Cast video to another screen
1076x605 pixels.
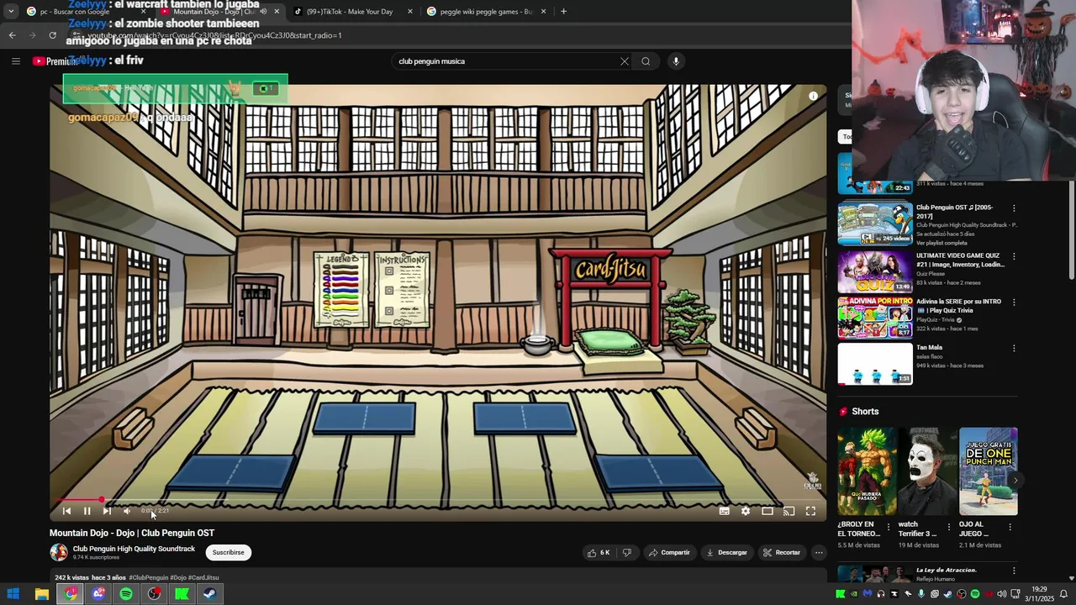789,511
